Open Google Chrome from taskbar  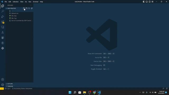pyautogui.click(x=94, y=92)
